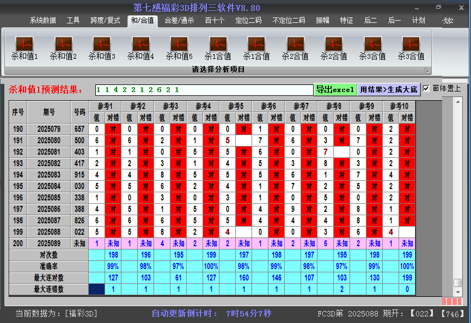
Task: Click the dark blue cell in 最大连错数 row
Action: [x=97, y=289]
